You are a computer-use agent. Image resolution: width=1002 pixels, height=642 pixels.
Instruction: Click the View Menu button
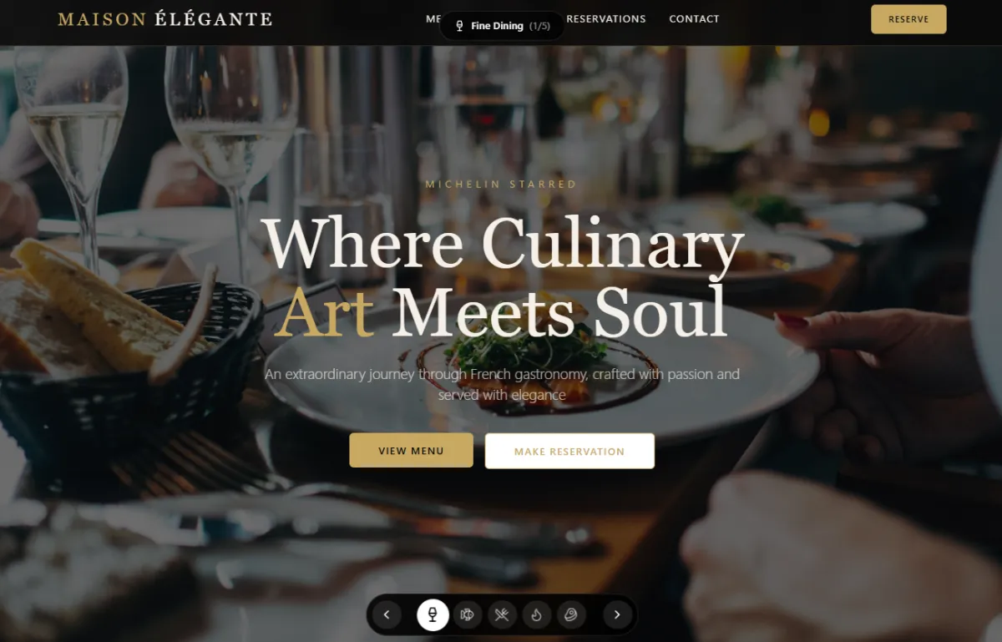411,451
